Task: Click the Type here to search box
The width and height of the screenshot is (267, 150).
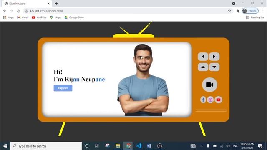Action: coord(46,146)
